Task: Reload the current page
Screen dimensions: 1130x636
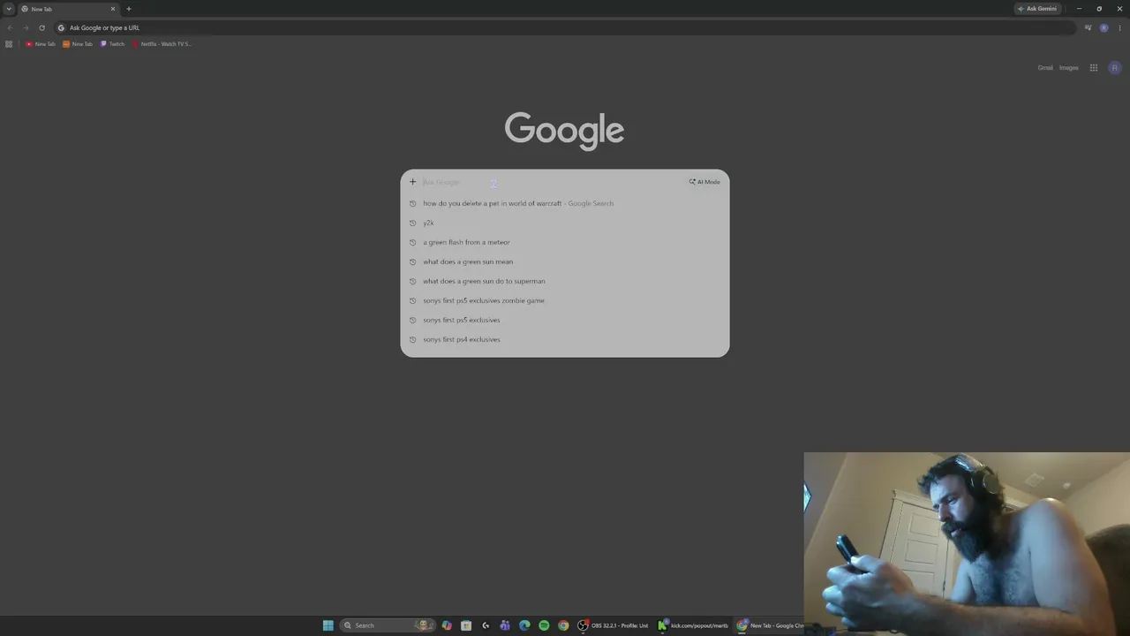Action: (x=41, y=27)
